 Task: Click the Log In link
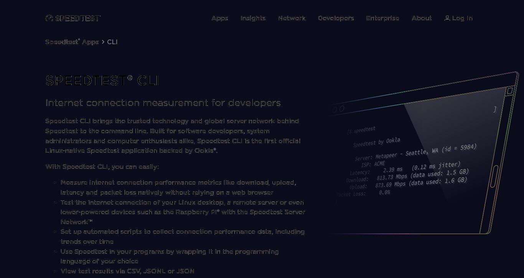458,18
